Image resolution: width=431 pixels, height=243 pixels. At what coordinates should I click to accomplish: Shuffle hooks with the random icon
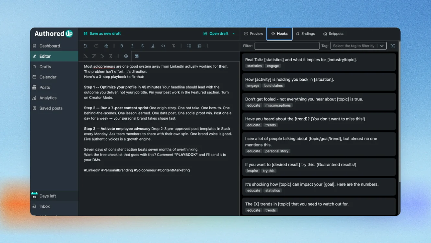point(392,46)
